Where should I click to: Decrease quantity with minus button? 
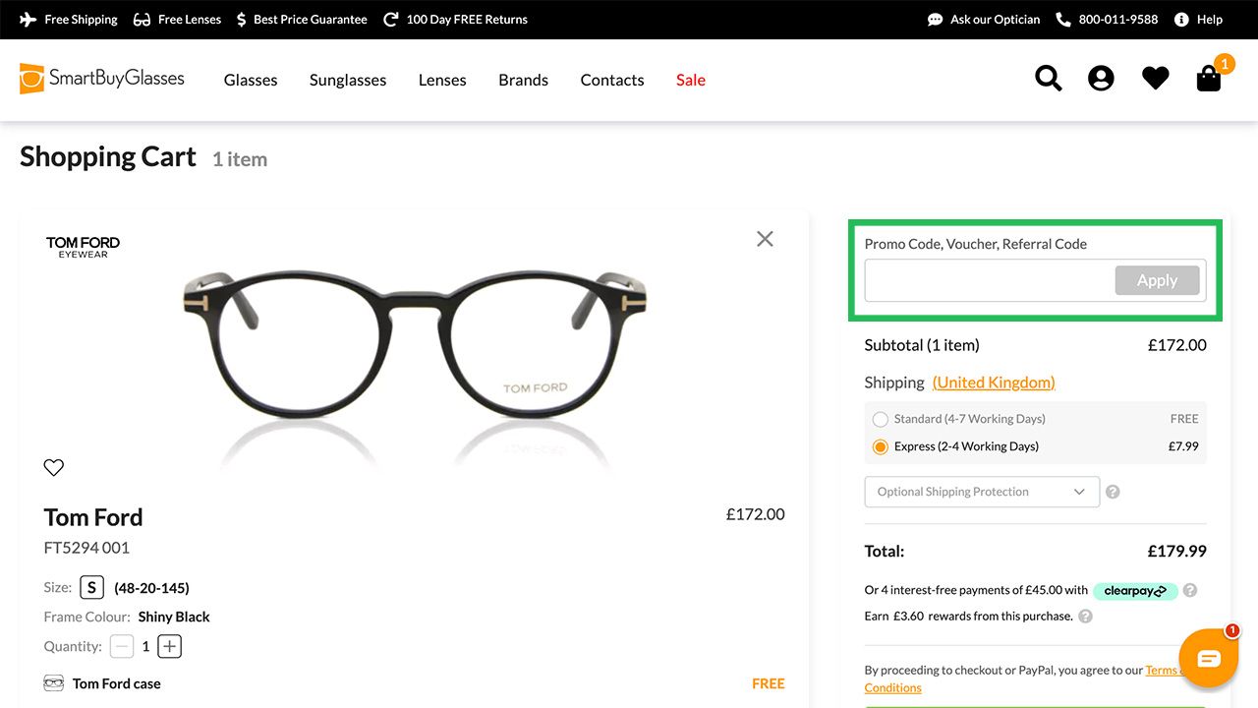(122, 646)
